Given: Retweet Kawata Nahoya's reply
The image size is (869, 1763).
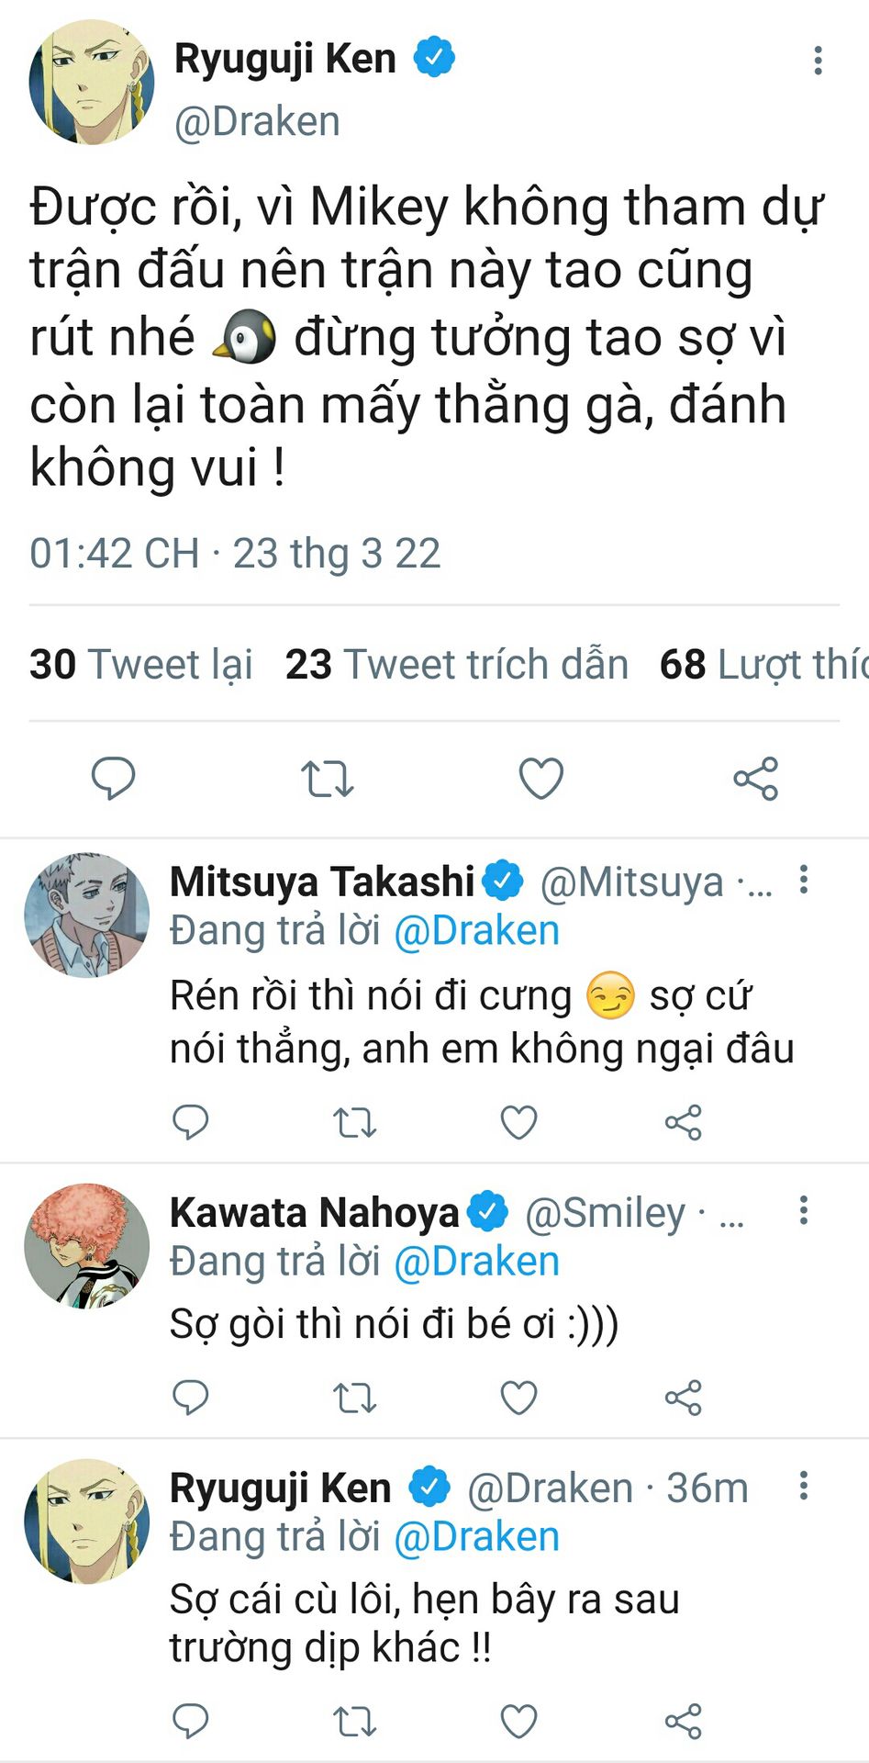Looking at the screenshot, I should pyautogui.click(x=354, y=1398).
